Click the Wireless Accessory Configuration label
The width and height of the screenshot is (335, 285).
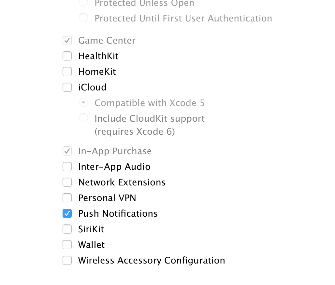point(152,260)
